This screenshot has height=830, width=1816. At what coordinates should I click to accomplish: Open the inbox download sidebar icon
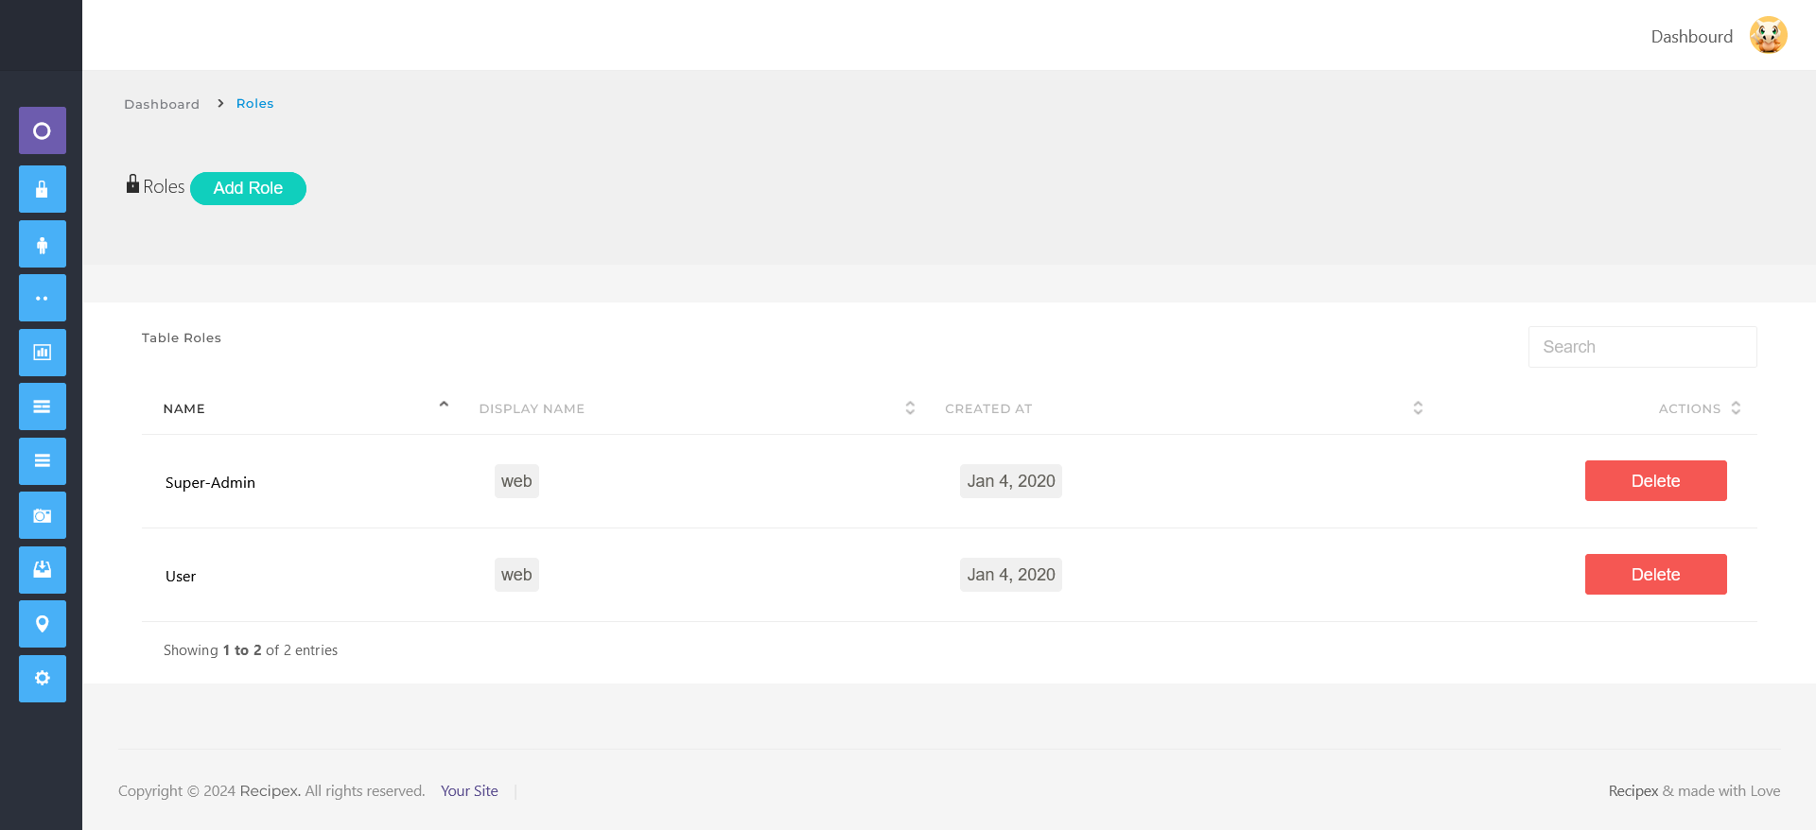click(43, 569)
